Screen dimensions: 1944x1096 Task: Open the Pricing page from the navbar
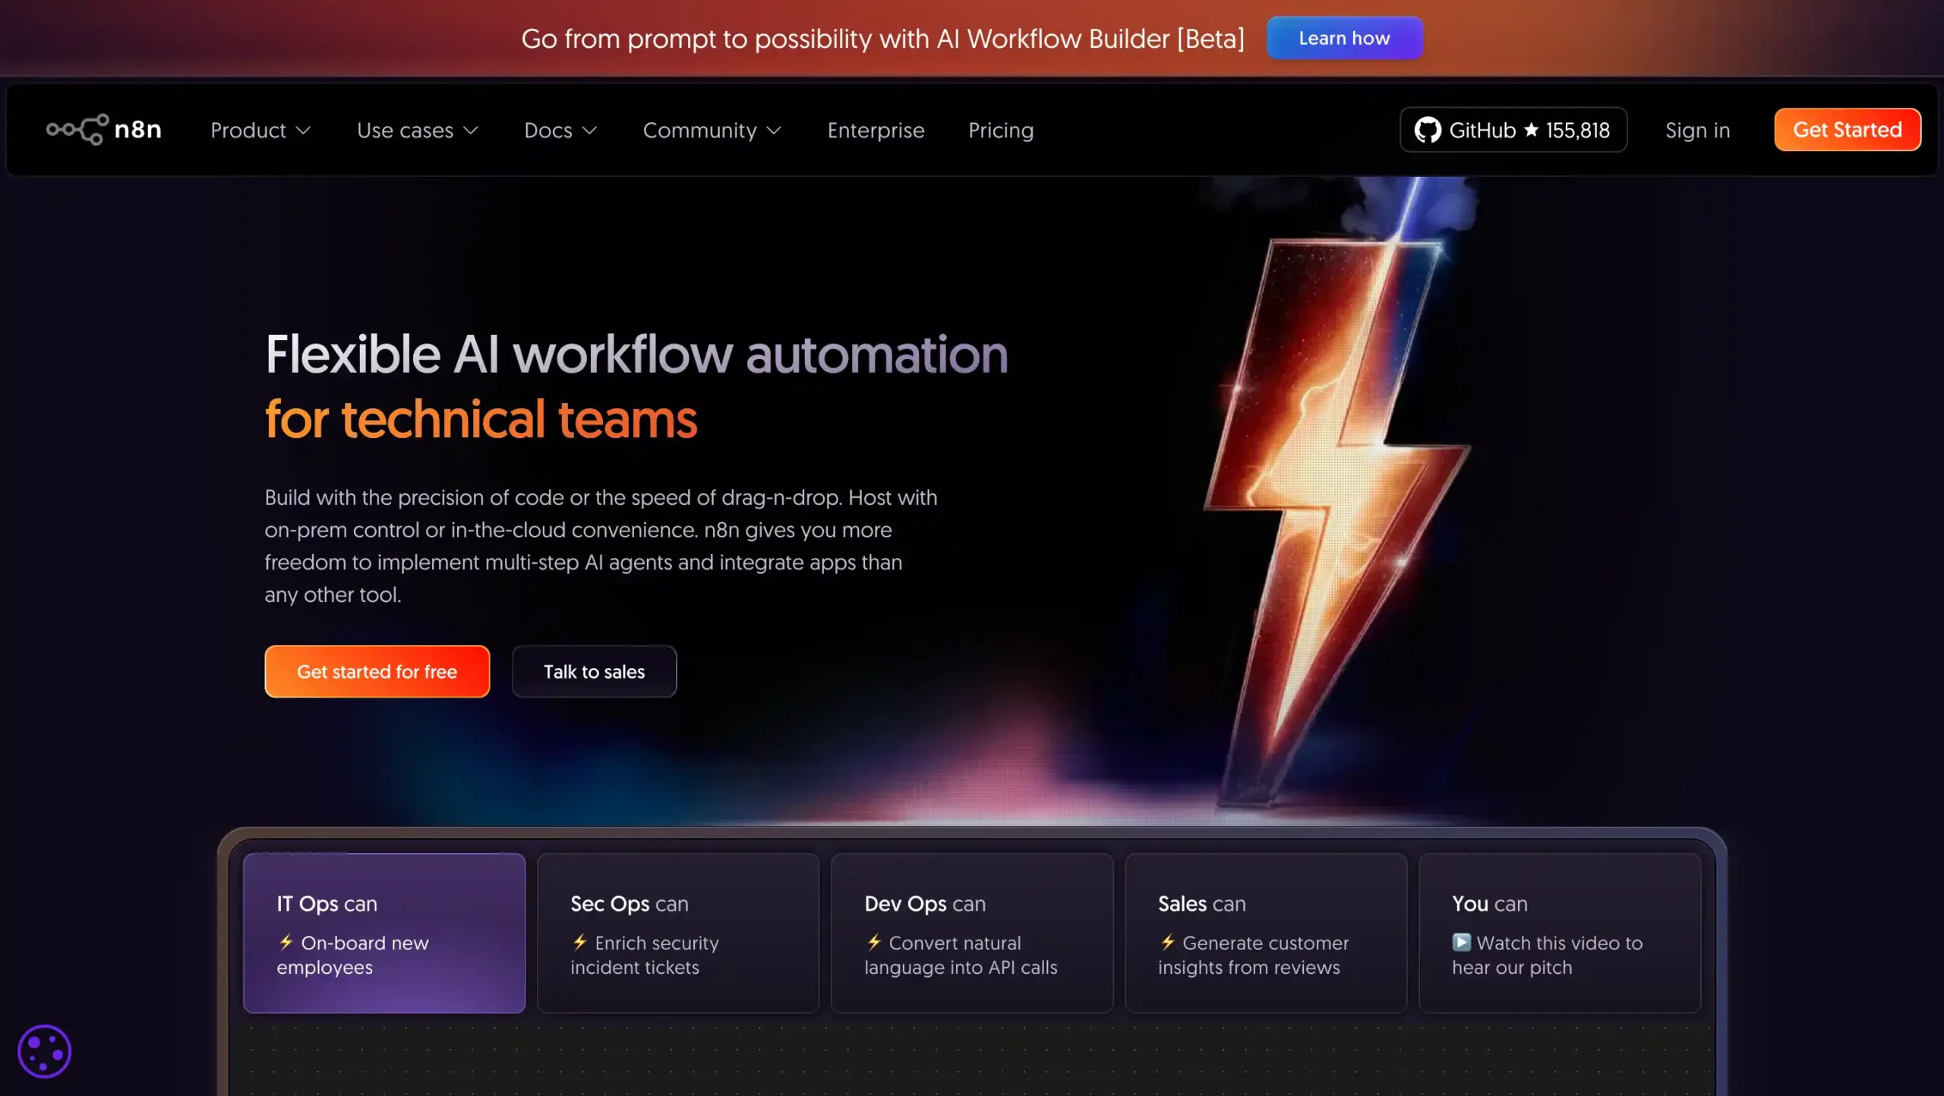click(1000, 130)
